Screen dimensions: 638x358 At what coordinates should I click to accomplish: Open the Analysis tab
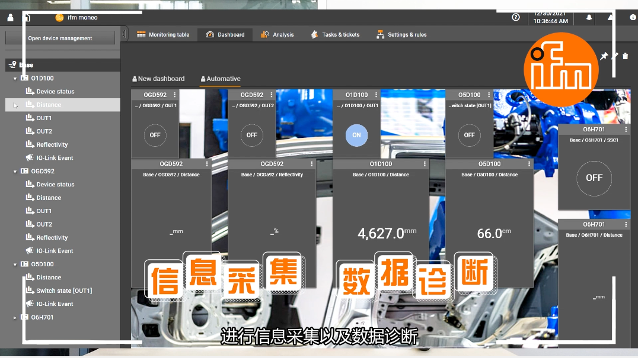click(x=277, y=35)
